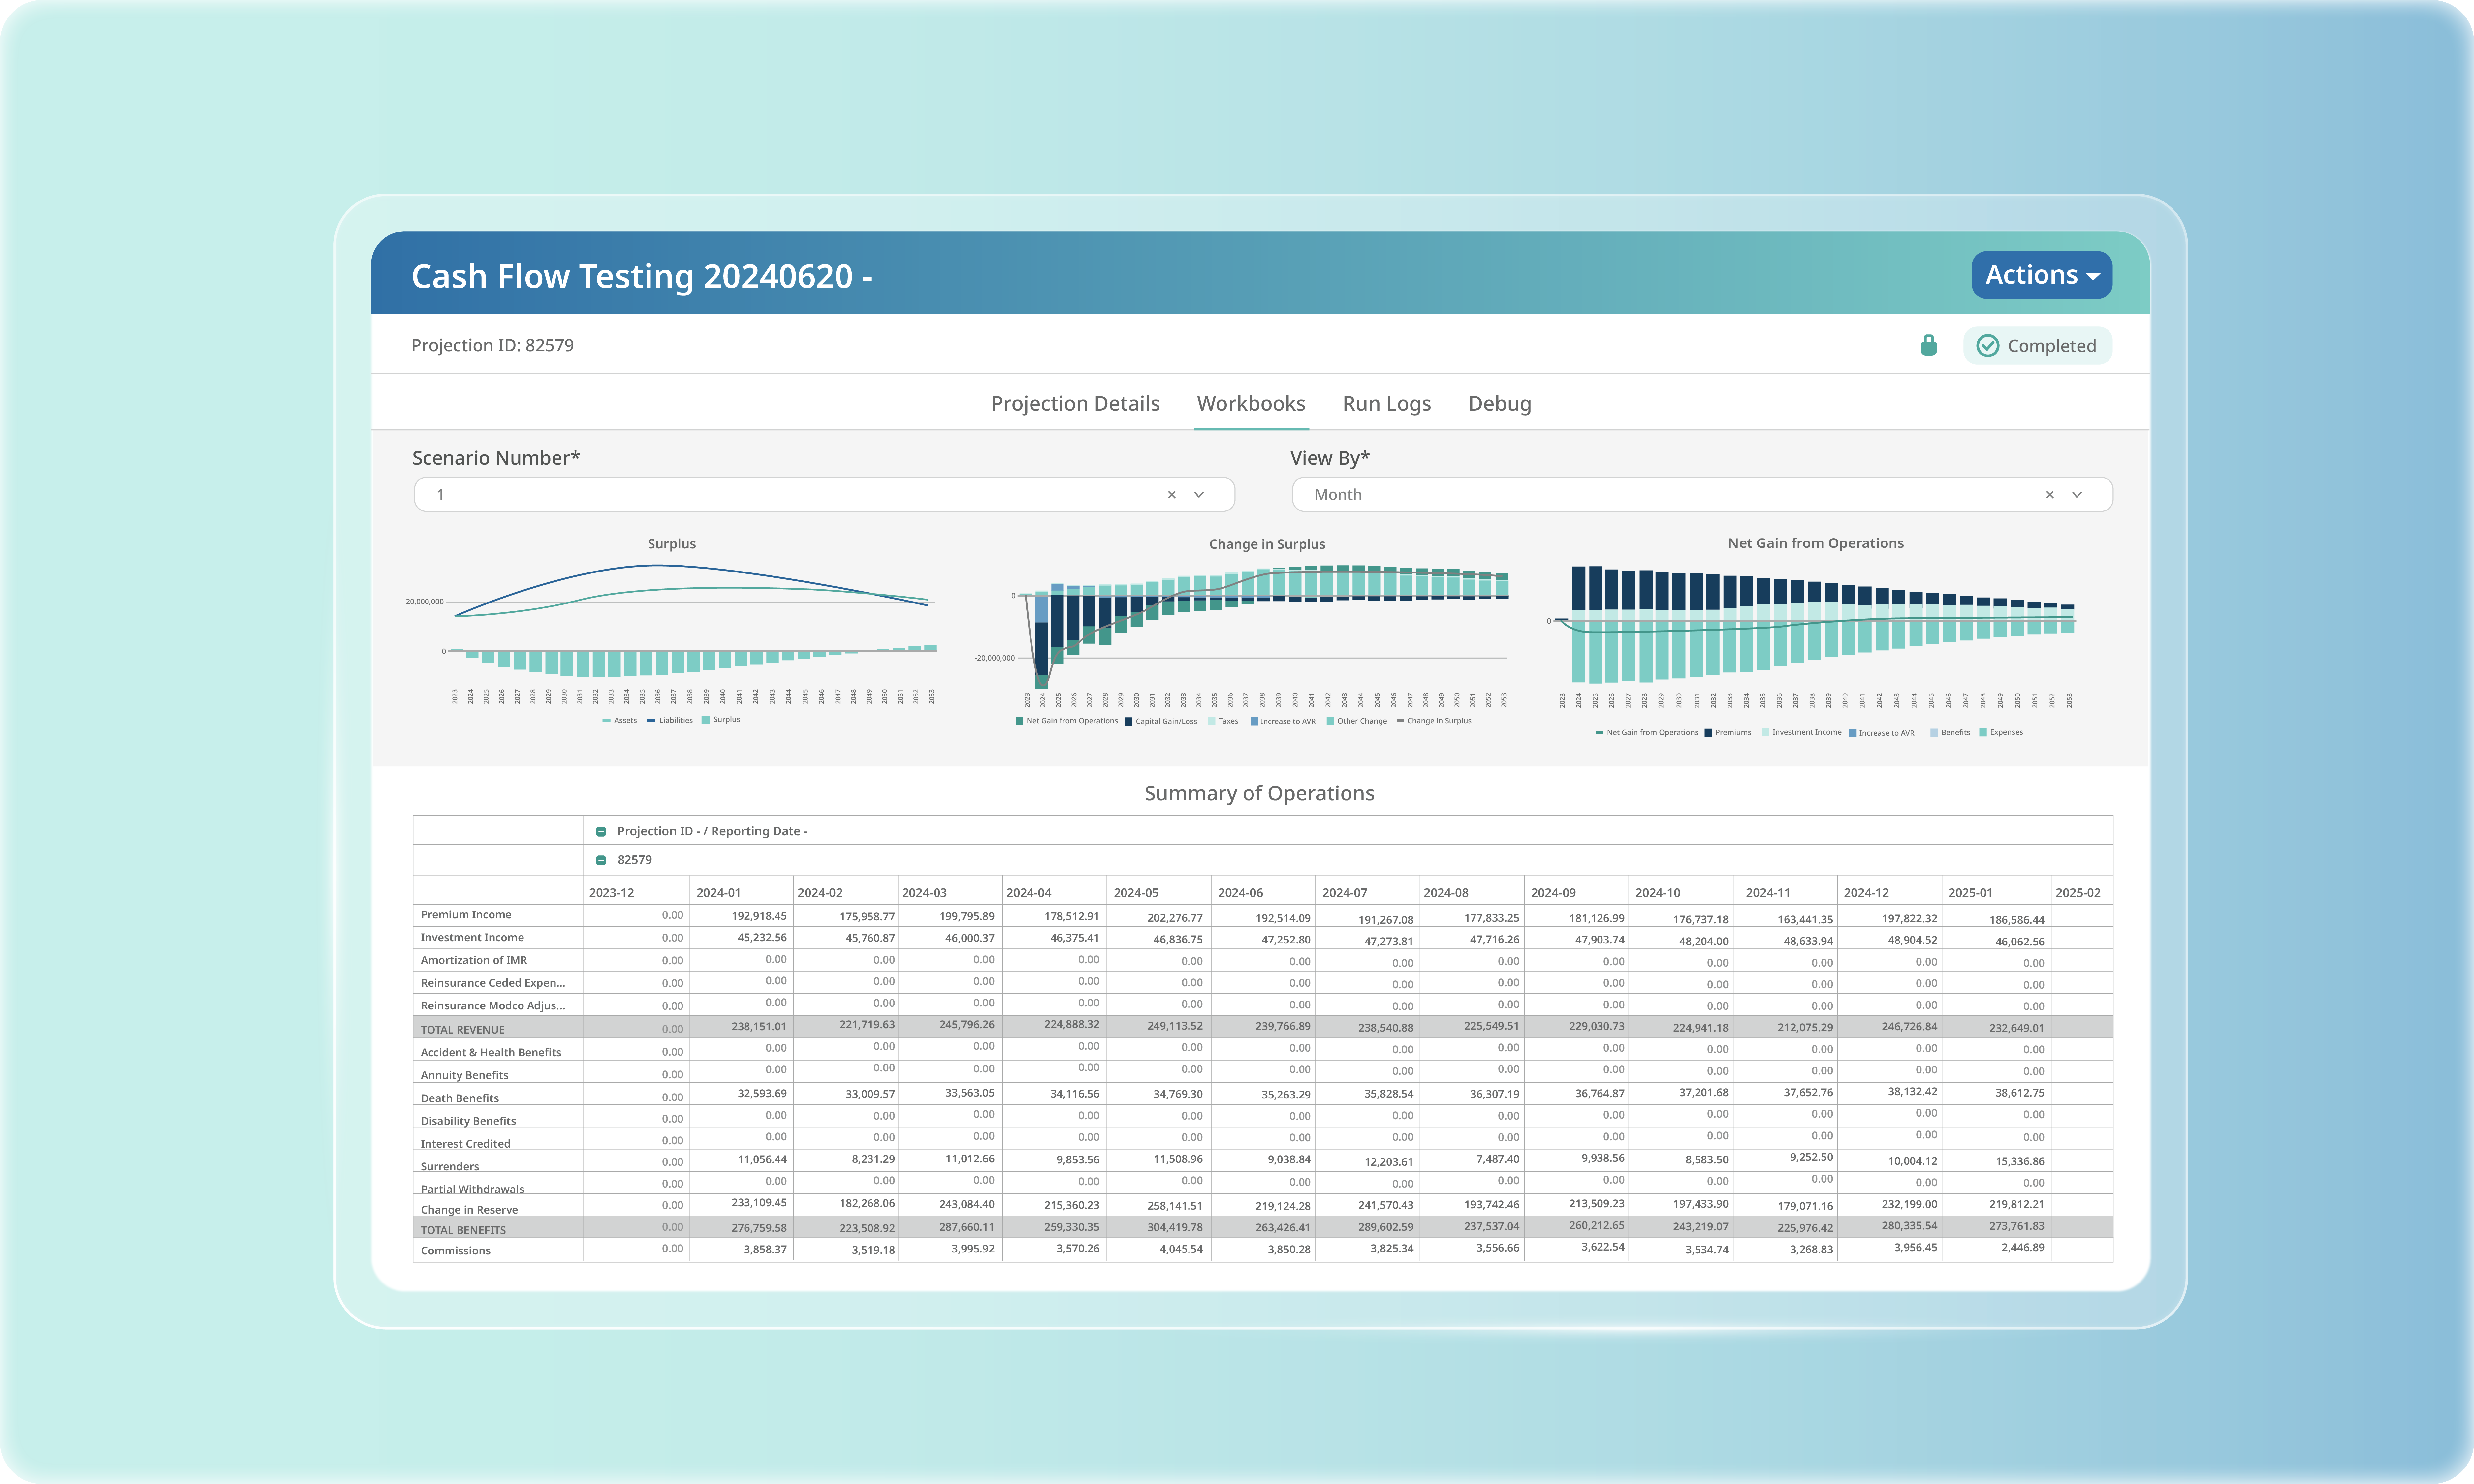Click the Disability Benefits row label
This screenshot has height=1484, width=2474.
point(468,1121)
